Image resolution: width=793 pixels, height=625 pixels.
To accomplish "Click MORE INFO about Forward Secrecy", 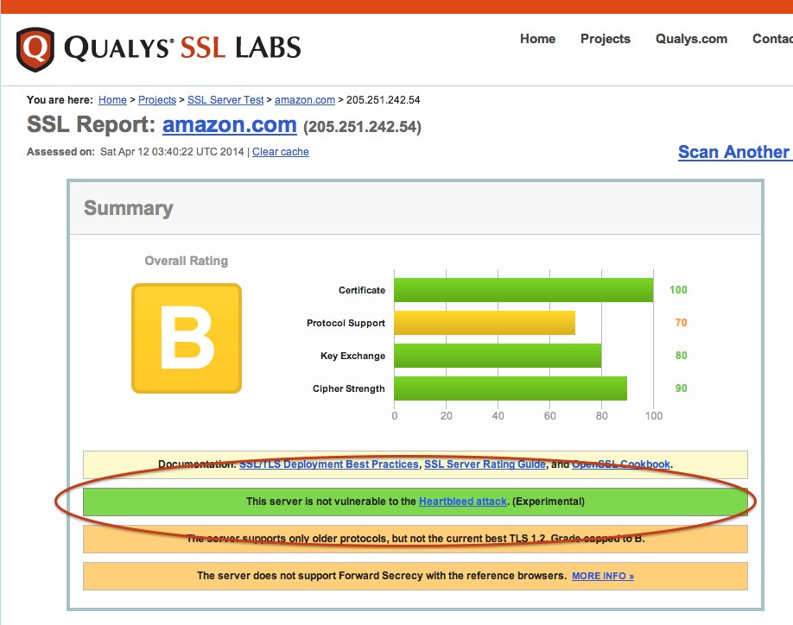I will tap(603, 576).
